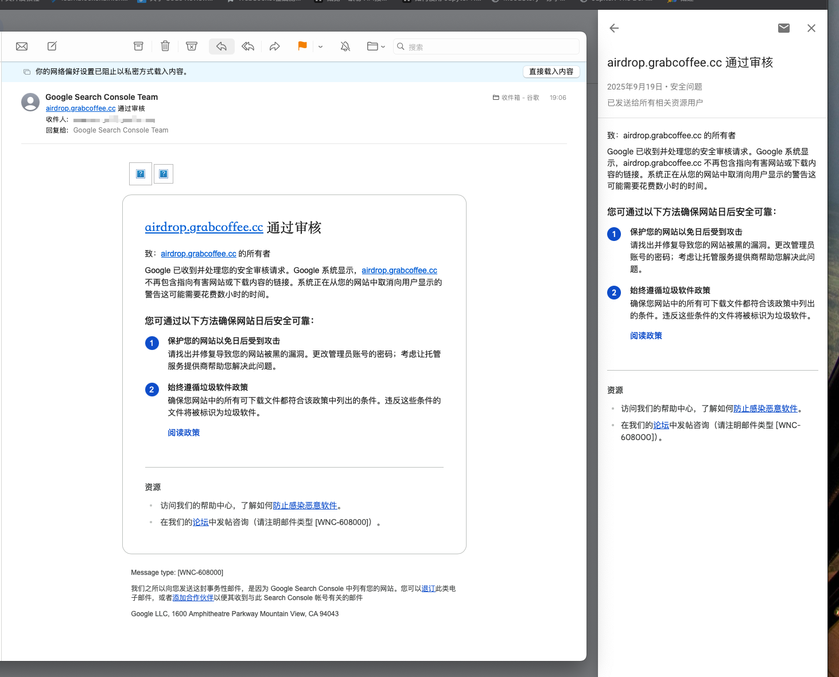Compose a new email message
Screen dimensions: 839x677
52,46
